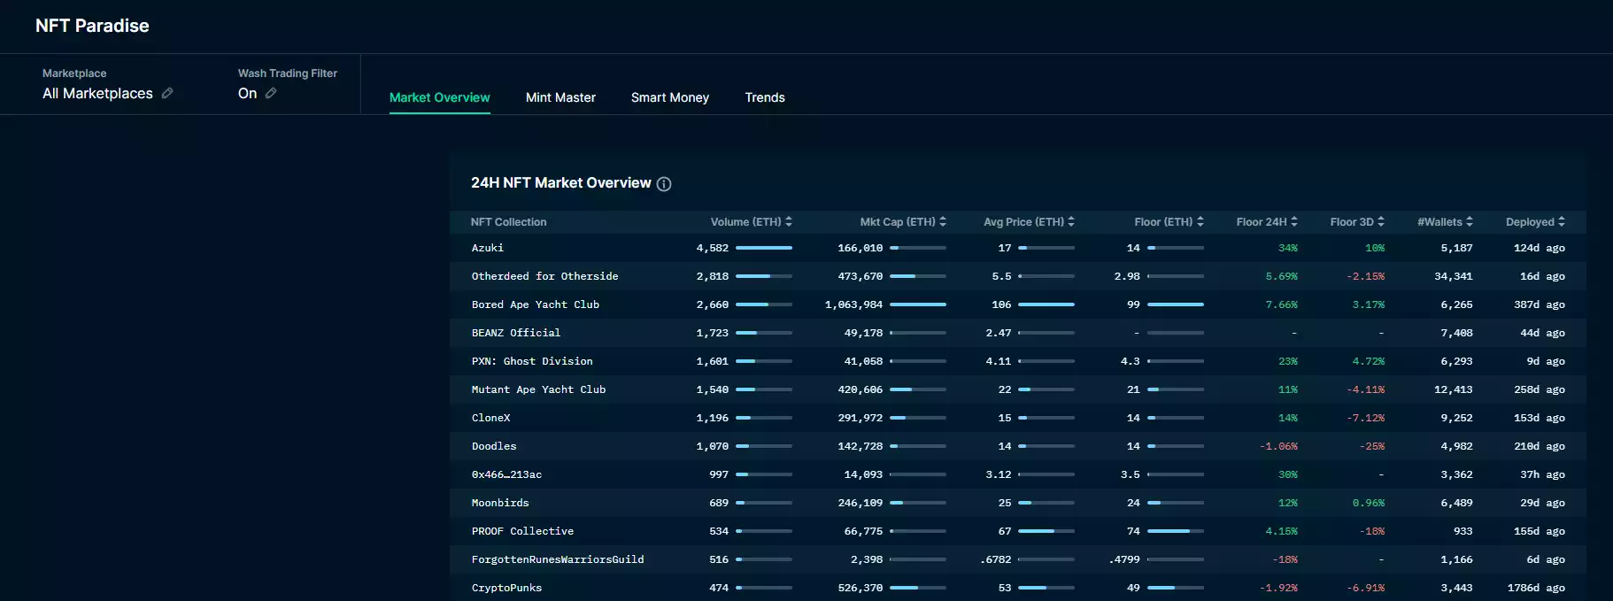
Task: Sort by Mkt Cap (ETH) column arrows
Action: 943,222
